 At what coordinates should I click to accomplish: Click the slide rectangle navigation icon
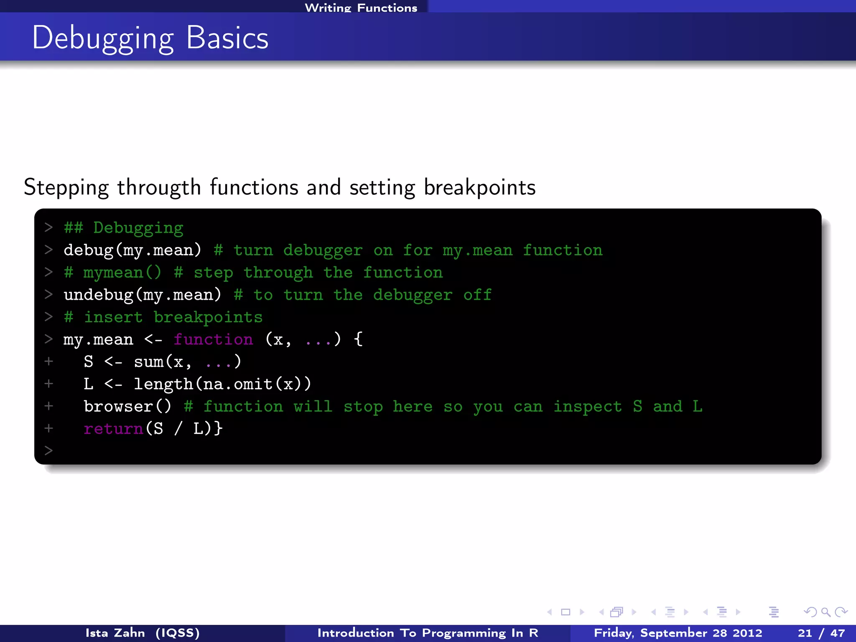(x=566, y=612)
